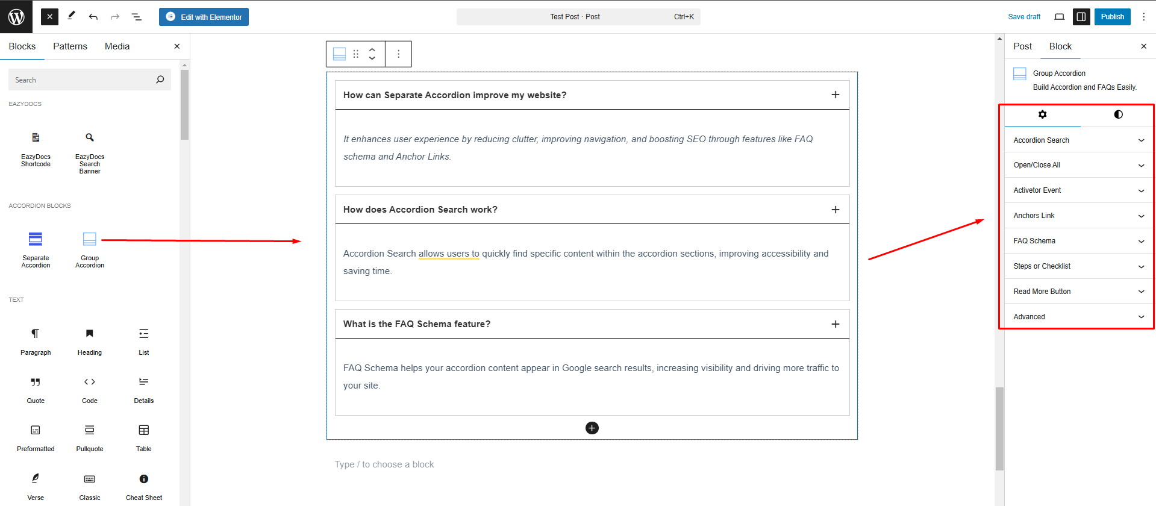This screenshot has height=506, width=1156.
Task: Click Edit with Elementor button
Action: [x=204, y=17]
